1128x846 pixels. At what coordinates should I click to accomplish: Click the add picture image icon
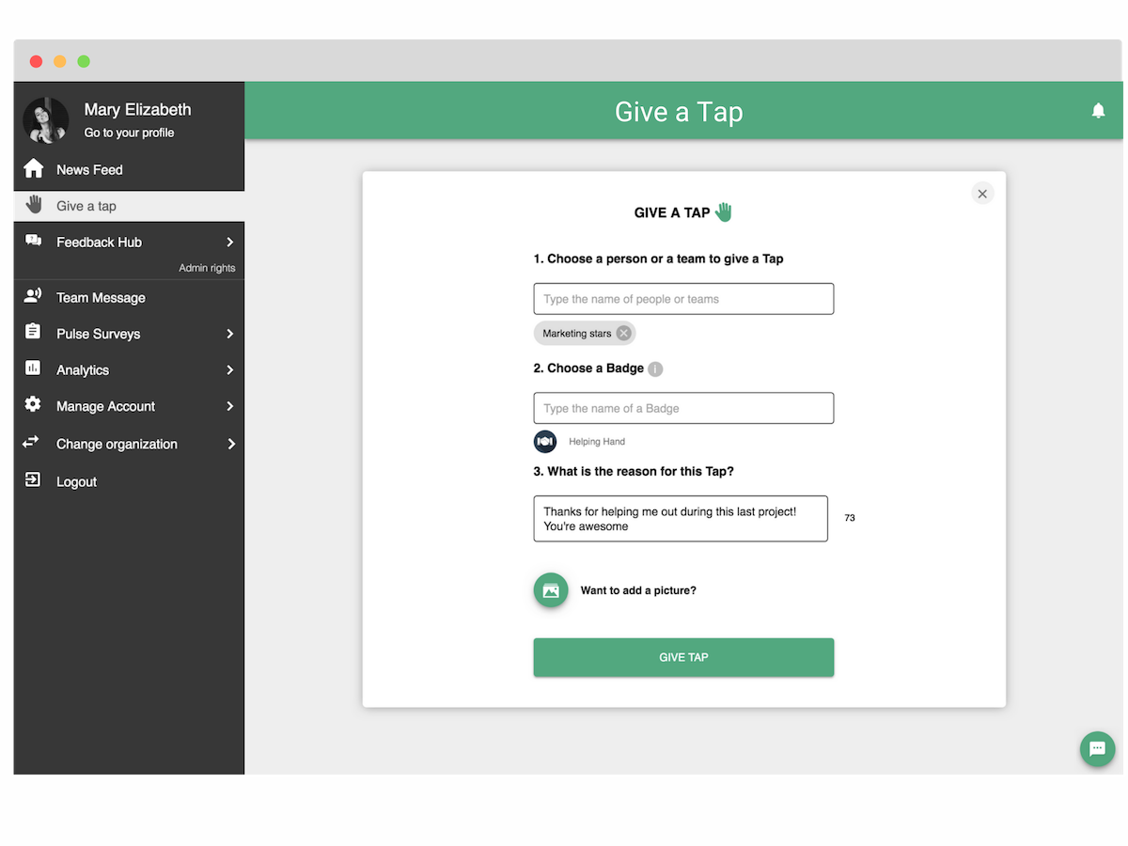click(551, 590)
